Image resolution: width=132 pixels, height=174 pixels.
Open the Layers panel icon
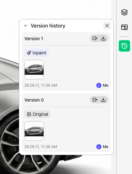click(124, 12)
